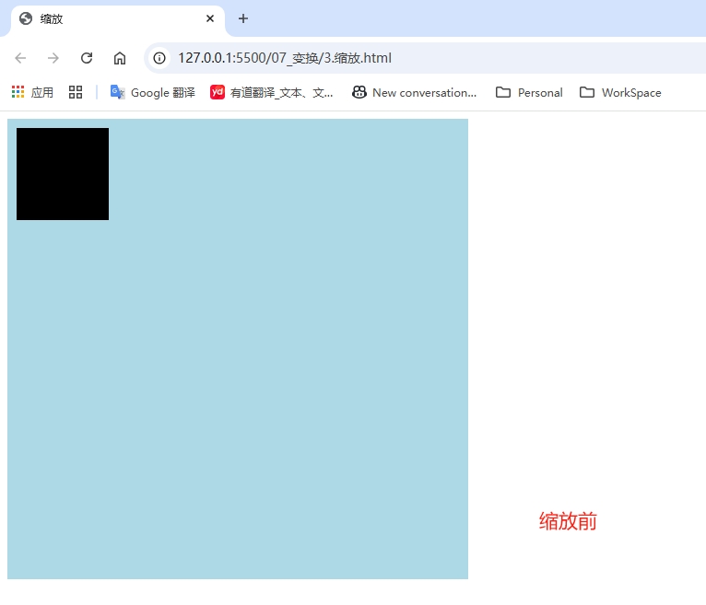
Task: Click the red 缩放前 label
Action: click(x=568, y=521)
